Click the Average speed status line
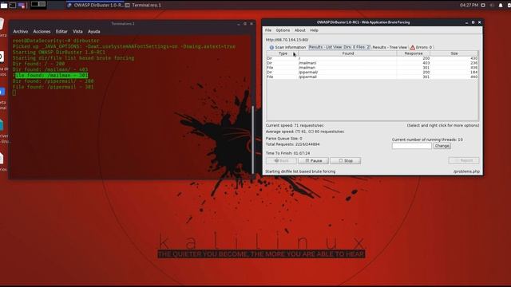 [x=305, y=132]
